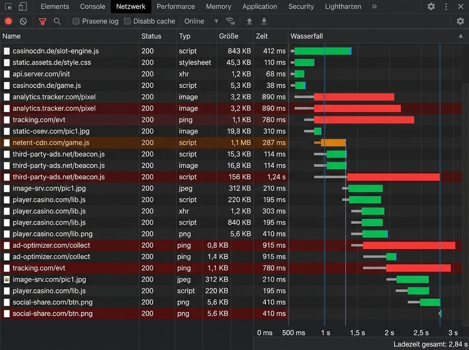Open the DevTools three-dot menu
This screenshot has width=469, height=350.
(446, 6)
